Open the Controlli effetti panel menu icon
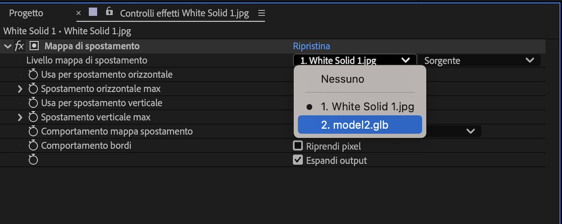The height and width of the screenshot is (224, 562). click(x=261, y=13)
